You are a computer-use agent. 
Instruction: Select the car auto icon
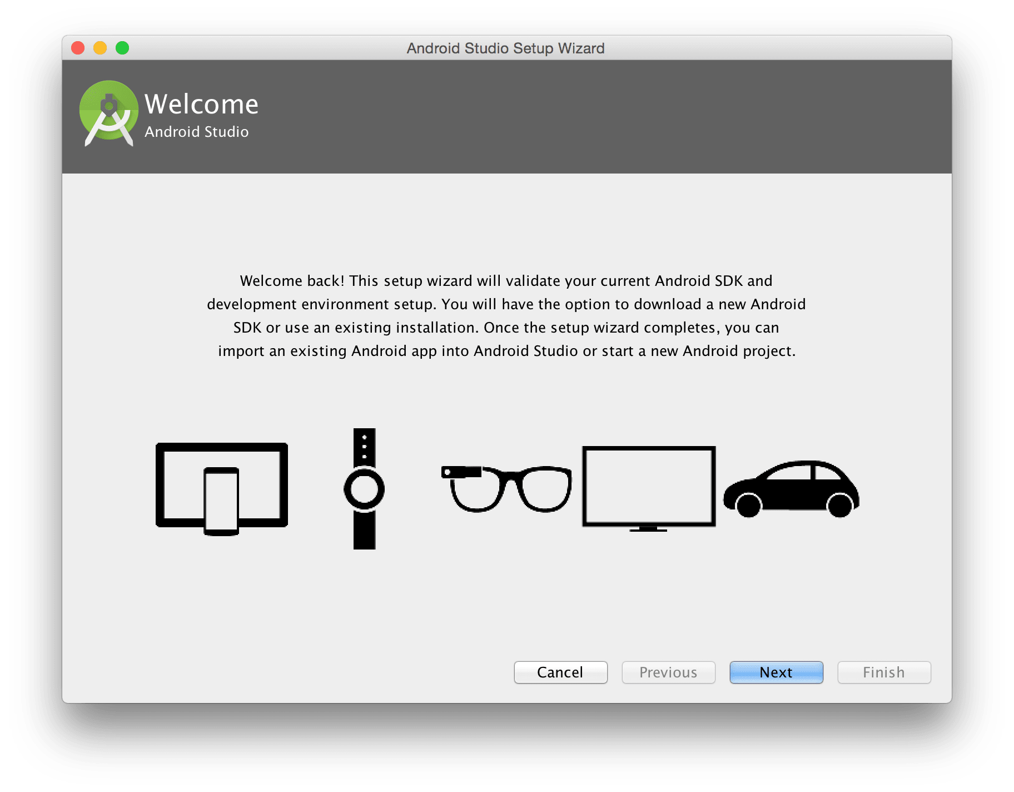(x=791, y=489)
